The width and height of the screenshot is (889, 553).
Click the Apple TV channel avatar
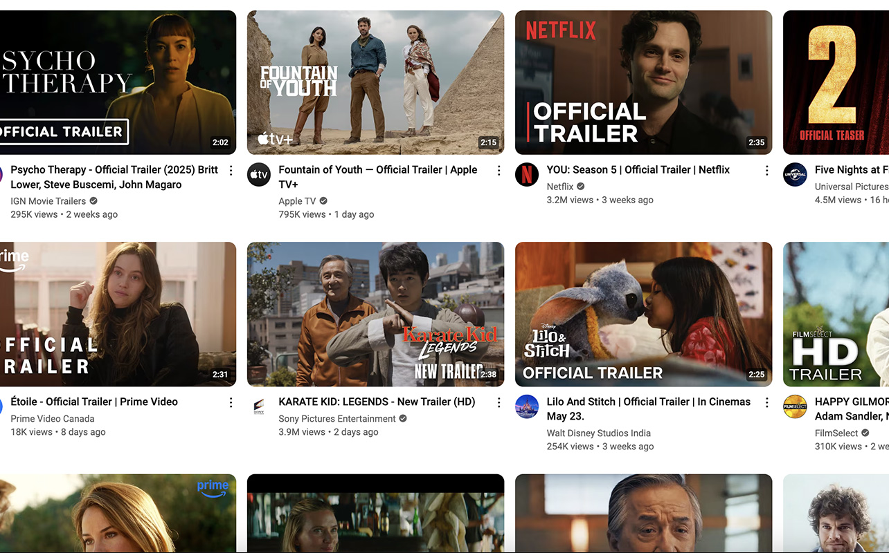coord(258,174)
